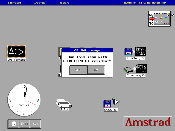Click the SUN 29 date on clock
Viewport: 175px width, 131px height.
point(24,105)
